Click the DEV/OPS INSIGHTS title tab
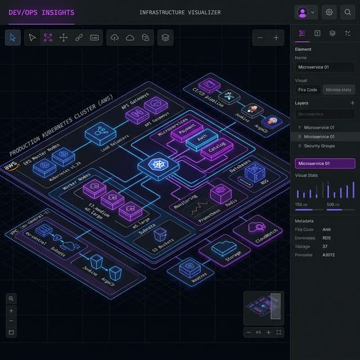This screenshot has height=360, width=360. click(42, 12)
